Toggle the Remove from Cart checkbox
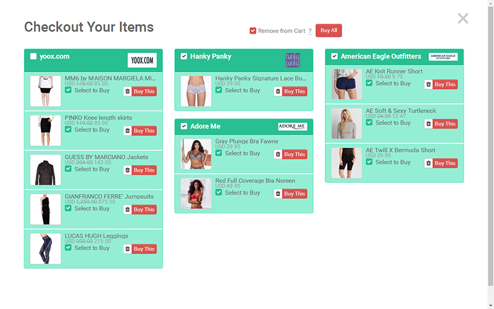This screenshot has width=494, height=309. pyautogui.click(x=253, y=30)
